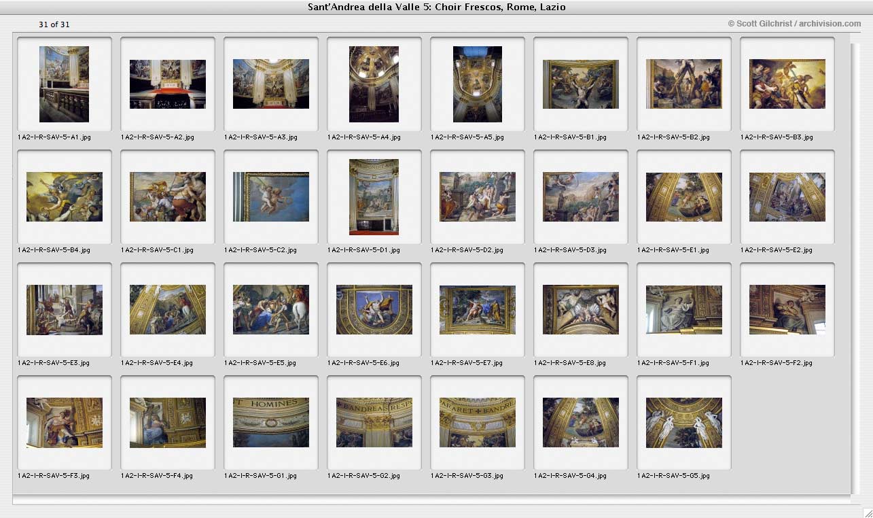
Task: Open thumbnail 1A2-I-R-SAV-5-G2.jpg
Action: click(x=374, y=423)
